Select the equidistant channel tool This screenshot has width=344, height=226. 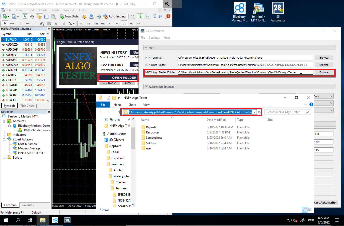point(42,24)
